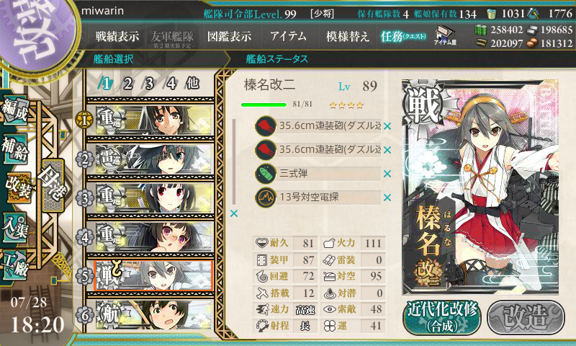
Task: Click the 母港 home port badge
Action: tap(53, 185)
